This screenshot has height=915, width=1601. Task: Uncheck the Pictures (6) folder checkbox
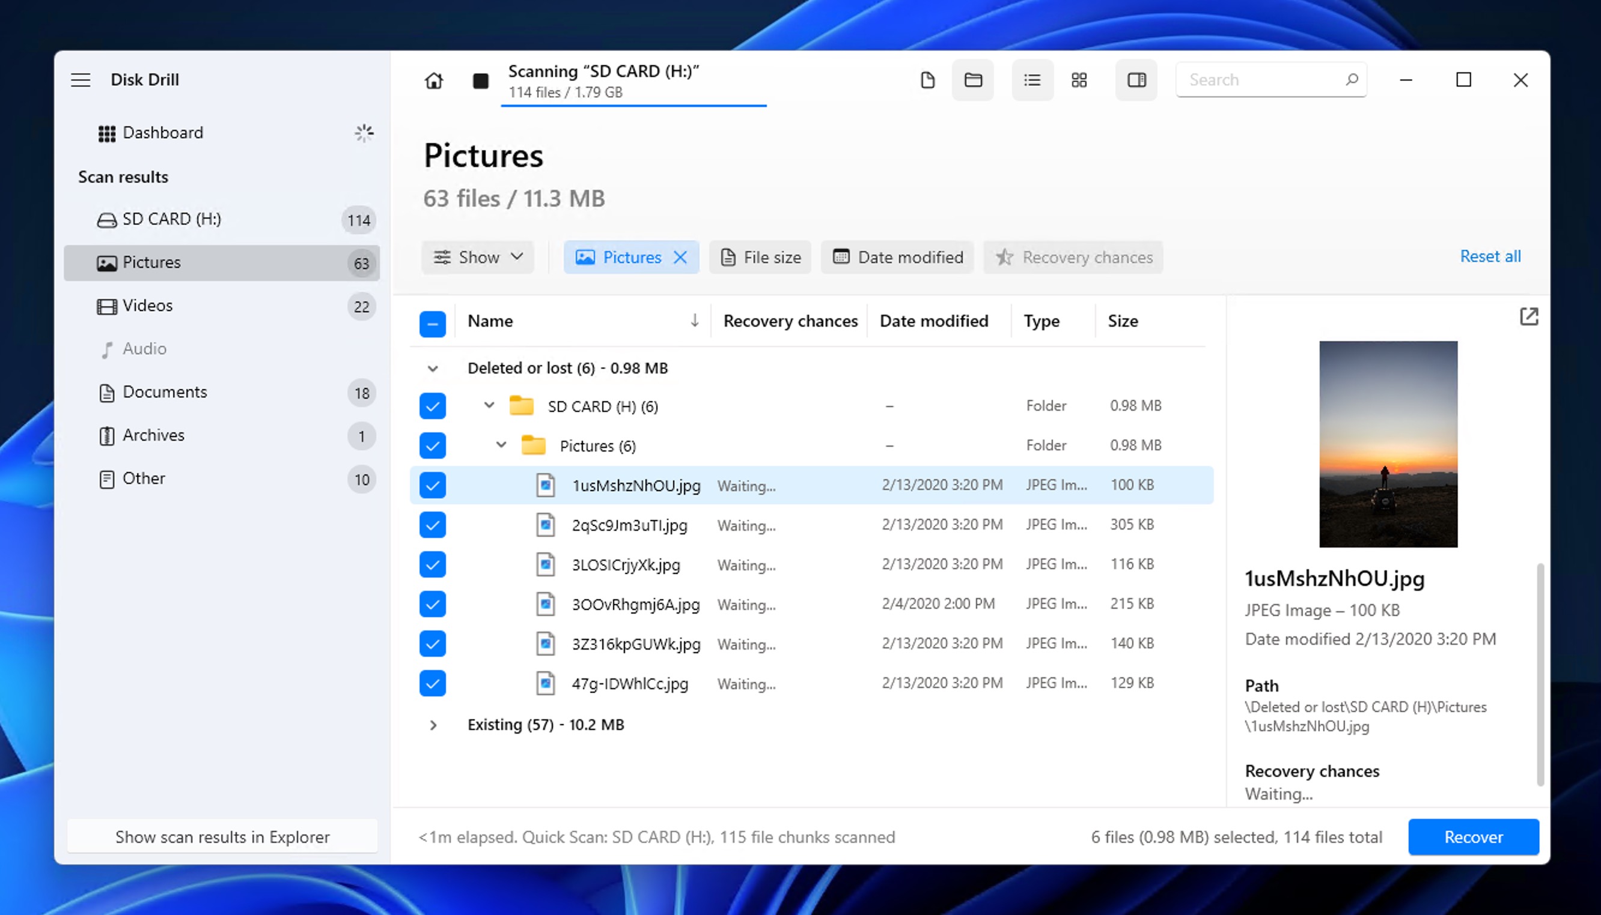pyautogui.click(x=433, y=445)
